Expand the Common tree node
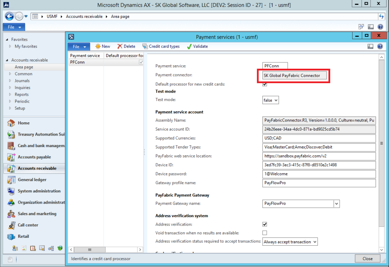389x267 pixels. click(10, 74)
